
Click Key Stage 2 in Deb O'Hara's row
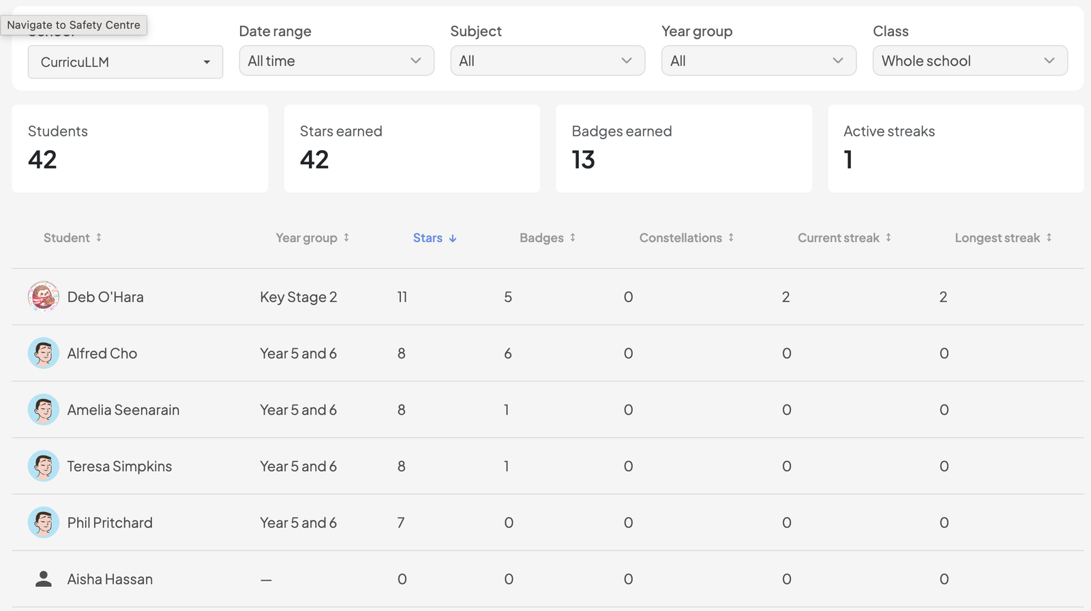[x=299, y=297]
